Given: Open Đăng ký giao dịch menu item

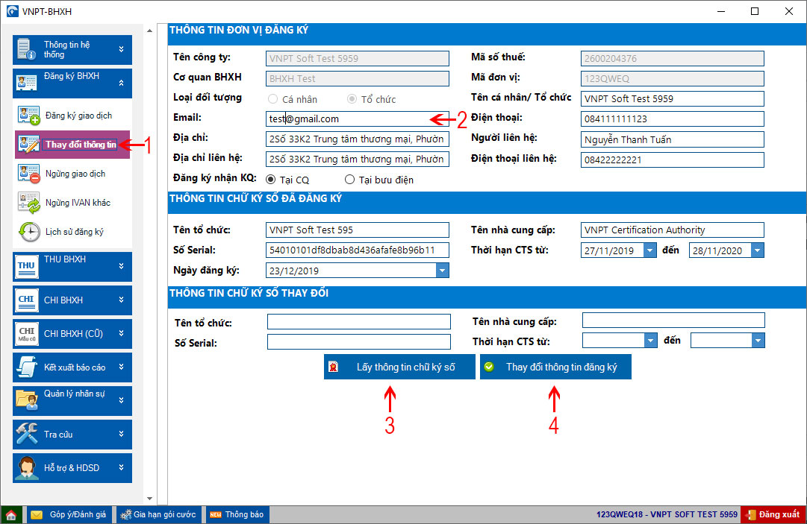Looking at the screenshot, I should (72, 116).
